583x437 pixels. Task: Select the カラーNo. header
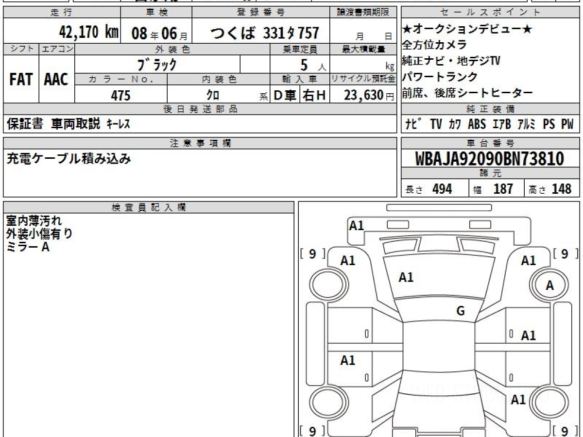coord(121,79)
